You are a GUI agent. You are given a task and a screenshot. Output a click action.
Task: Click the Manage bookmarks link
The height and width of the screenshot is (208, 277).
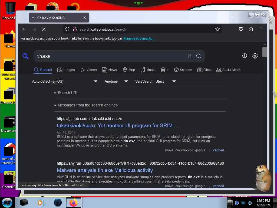pos(139,38)
